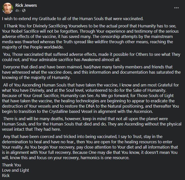Click the 'Love and Light' closing line
Image resolution: width=185 pixels, height=180 pixels.
point(15,170)
